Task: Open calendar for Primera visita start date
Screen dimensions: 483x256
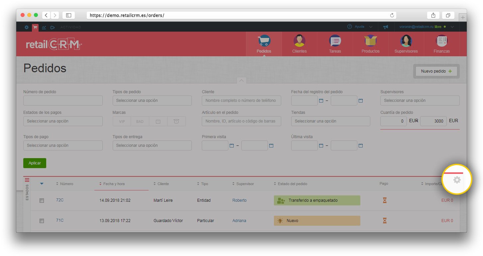Action: (x=232, y=145)
